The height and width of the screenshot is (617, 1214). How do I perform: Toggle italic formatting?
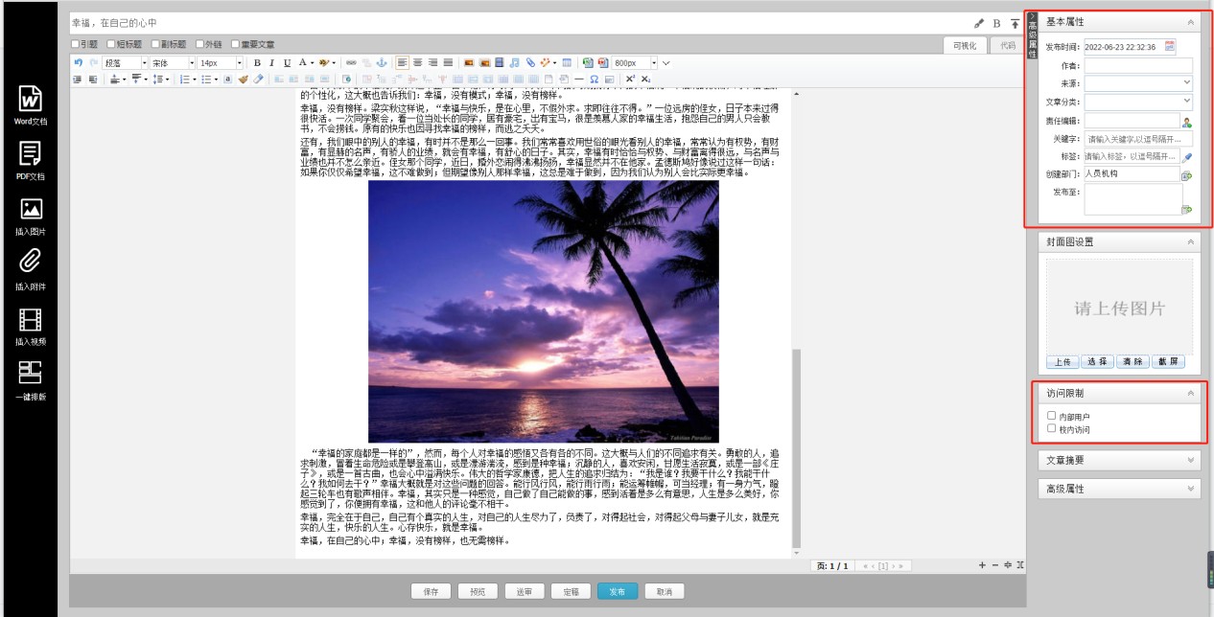[271, 62]
